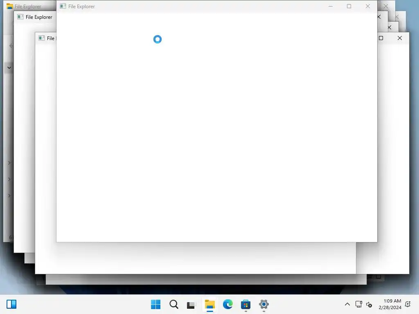Click the File Explorer taskbar icon
This screenshot has width=419, height=314.
[x=210, y=304]
